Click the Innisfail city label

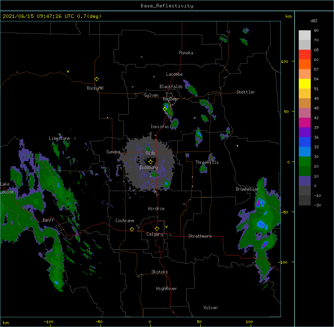click(161, 127)
